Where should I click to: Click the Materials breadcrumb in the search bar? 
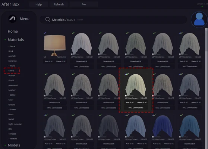pyautogui.click(x=58, y=20)
